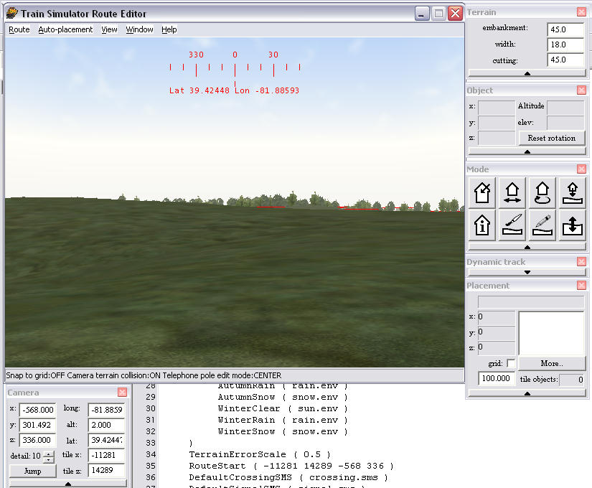Focus the Object x coordinate field
This screenshot has width=592, height=488.
(x=497, y=107)
